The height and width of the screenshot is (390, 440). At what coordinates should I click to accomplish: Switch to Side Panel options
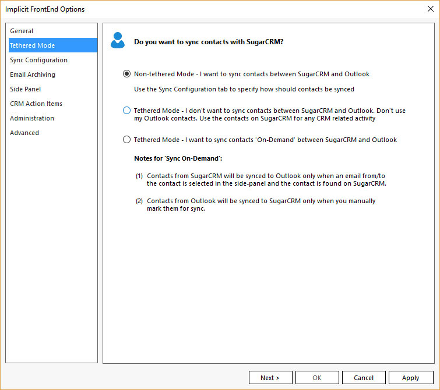click(25, 89)
